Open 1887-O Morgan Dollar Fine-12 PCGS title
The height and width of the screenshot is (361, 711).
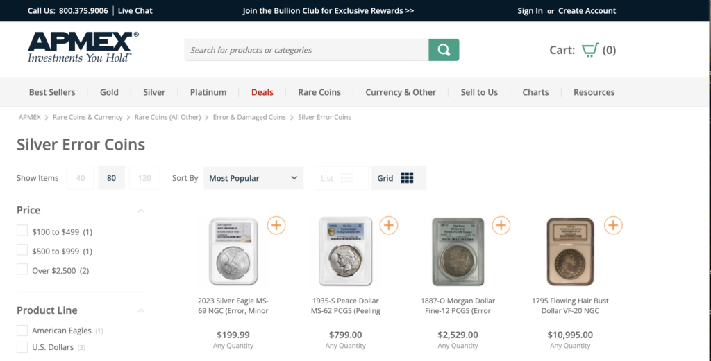[x=458, y=306]
